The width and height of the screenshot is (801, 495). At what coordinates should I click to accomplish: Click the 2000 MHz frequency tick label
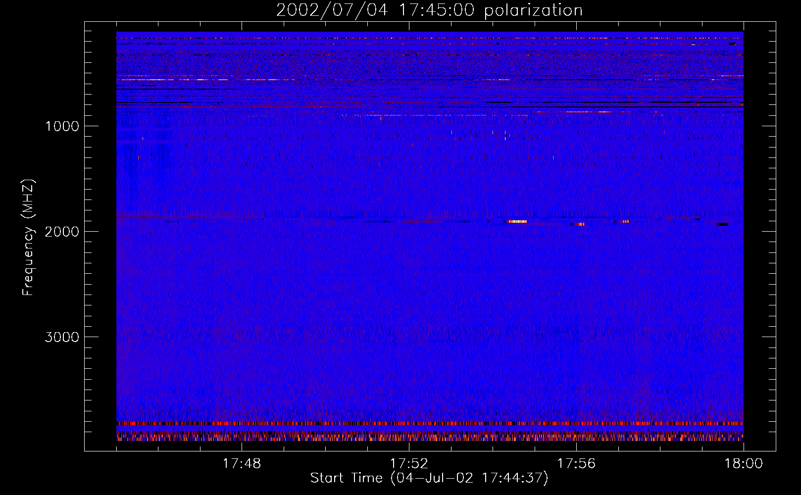[62, 232]
